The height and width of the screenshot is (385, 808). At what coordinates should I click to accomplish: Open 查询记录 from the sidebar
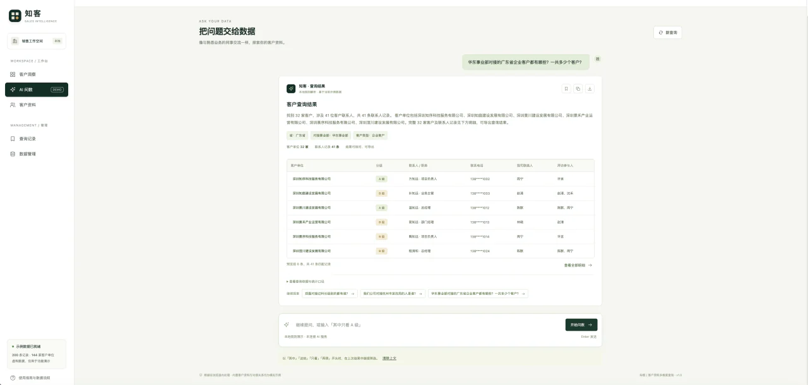pyautogui.click(x=37, y=139)
